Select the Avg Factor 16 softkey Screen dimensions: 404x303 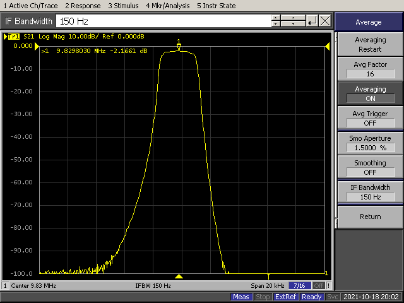tap(370, 69)
